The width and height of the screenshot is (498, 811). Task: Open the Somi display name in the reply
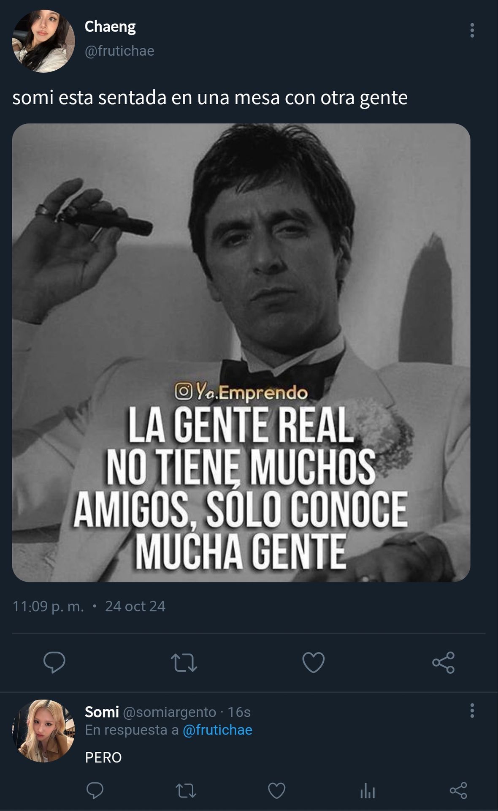click(x=102, y=712)
